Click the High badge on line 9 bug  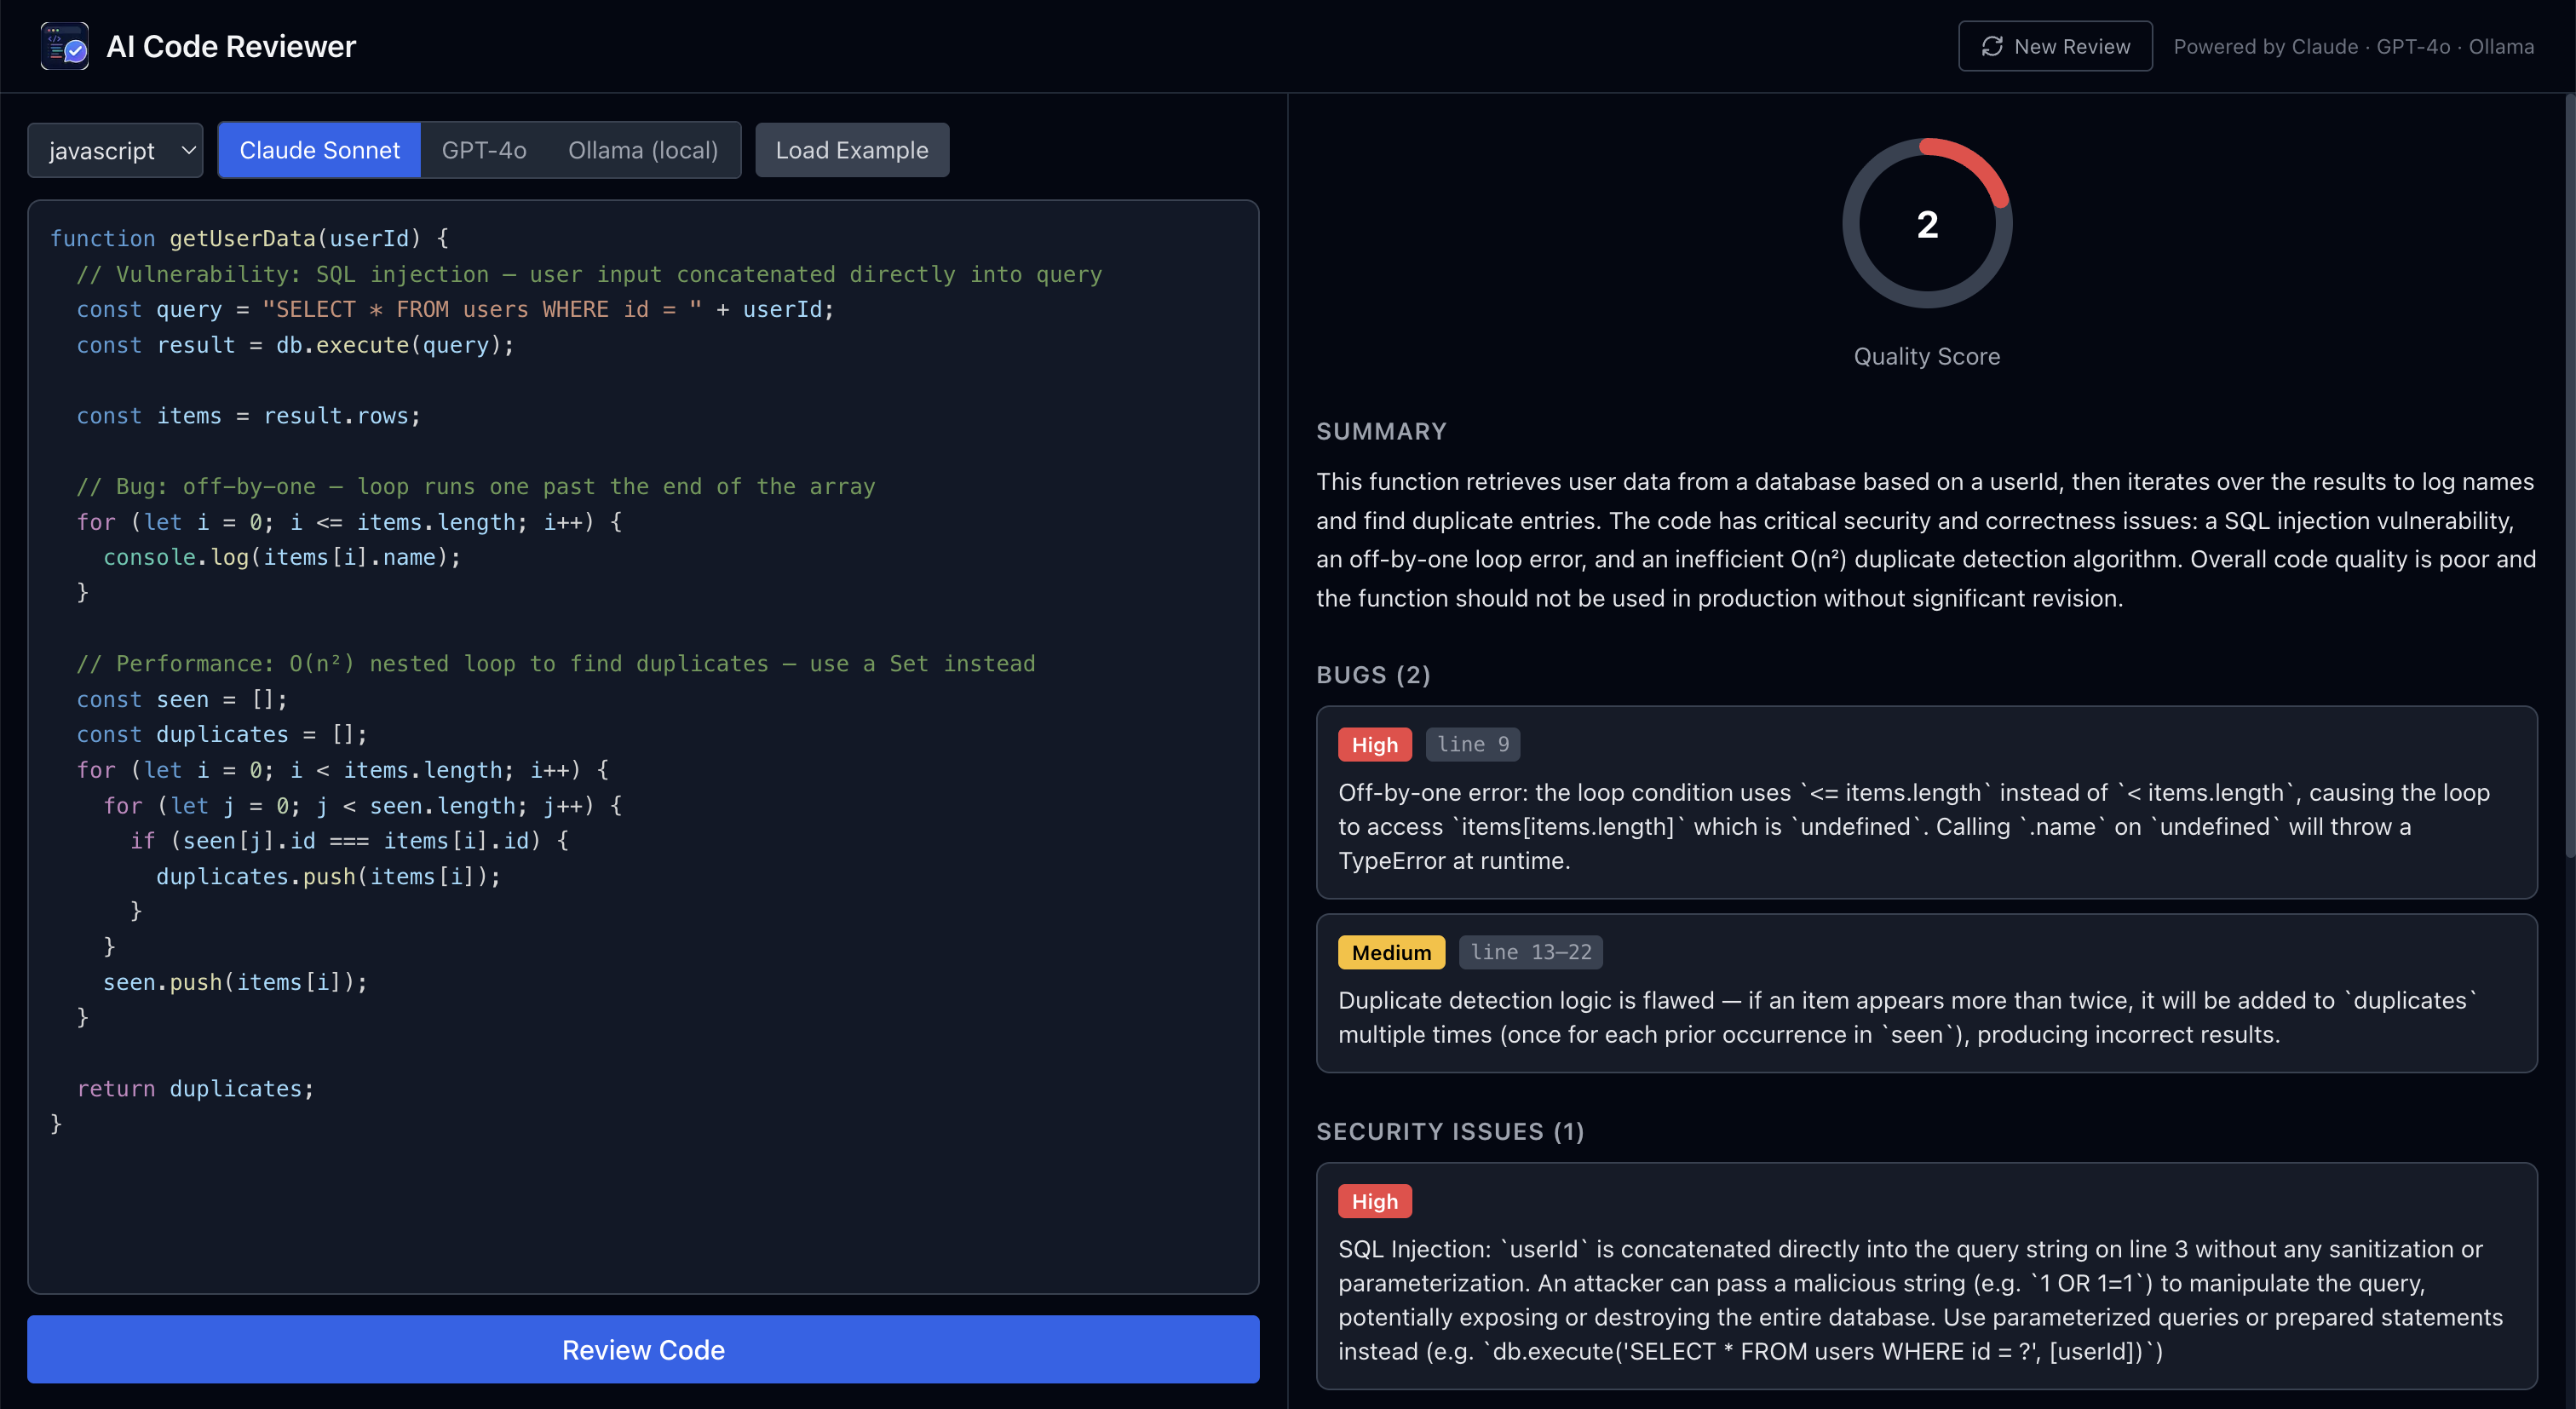click(1375, 744)
